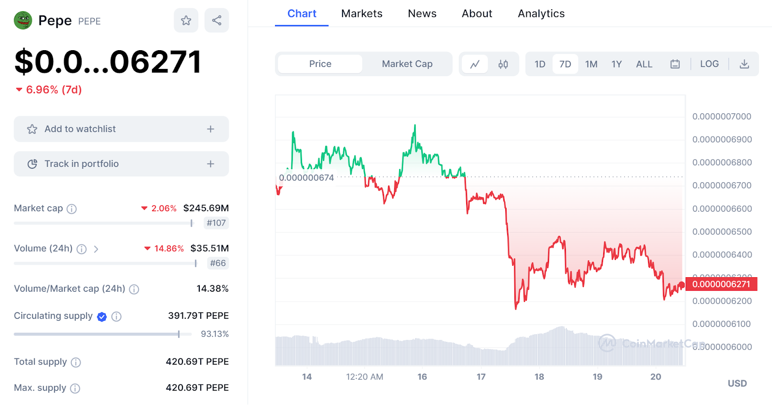Viewport: 772px width, 405px height.
Task: Click the Volume (24h) rank bar
Action: (x=105, y=263)
